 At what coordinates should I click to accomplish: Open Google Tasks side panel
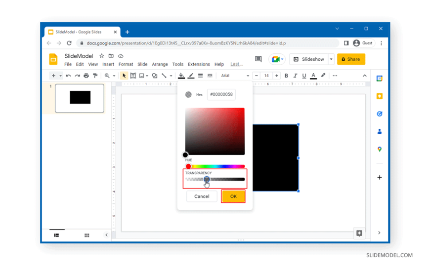pyautogui.click(x=380, y=114)
